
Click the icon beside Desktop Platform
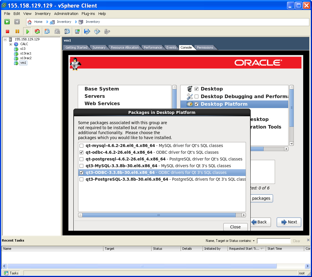(x=190, y=104)
